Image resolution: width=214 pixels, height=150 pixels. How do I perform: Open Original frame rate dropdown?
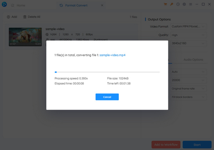point(188,89)
